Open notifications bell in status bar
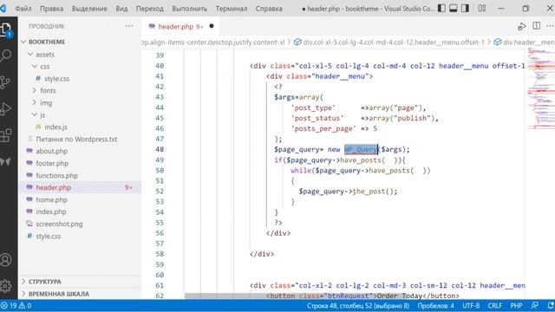The image size is (555, 312). point(551,305)
